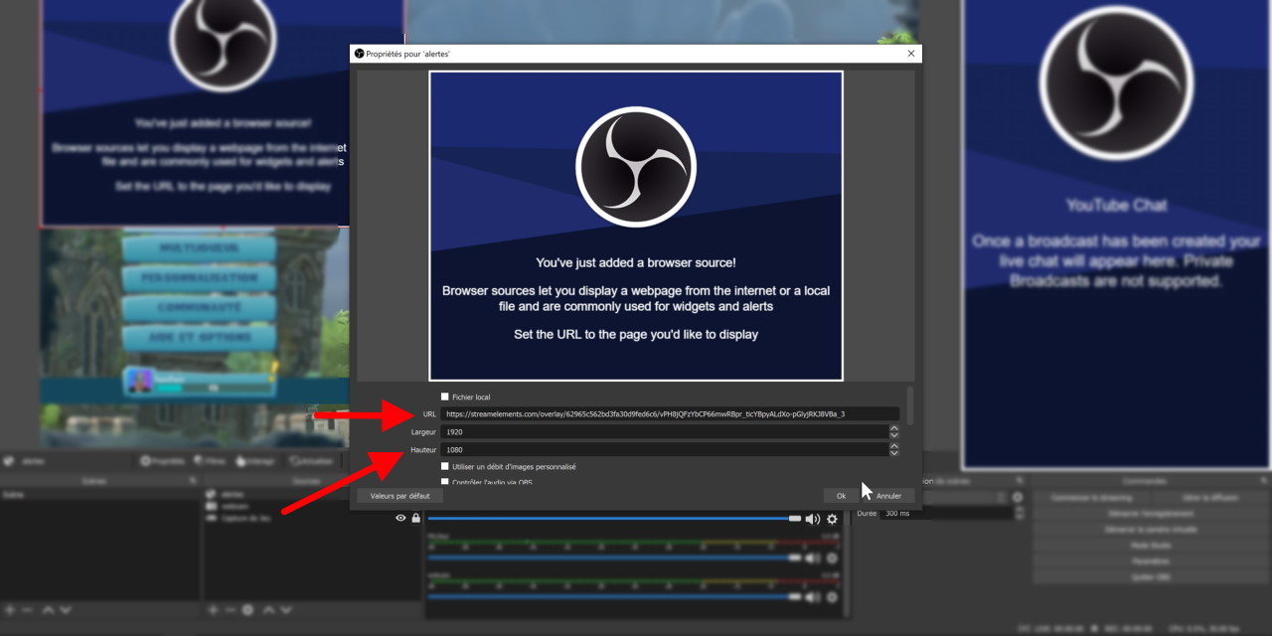Check 'Utiliser un débit d'images personnalisé'

[x=445, y=466]
